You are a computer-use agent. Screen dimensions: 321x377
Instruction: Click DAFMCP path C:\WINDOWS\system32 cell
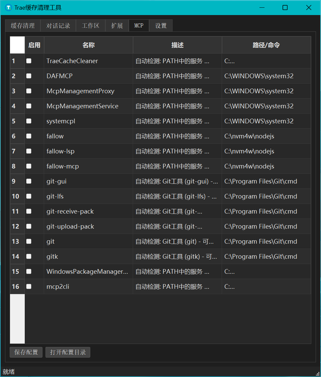[x=266, y=76]
